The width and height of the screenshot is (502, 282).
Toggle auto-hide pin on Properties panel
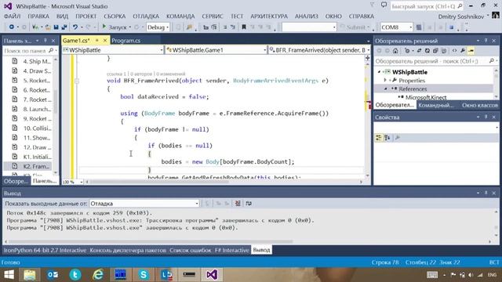[x=486, y=117]
